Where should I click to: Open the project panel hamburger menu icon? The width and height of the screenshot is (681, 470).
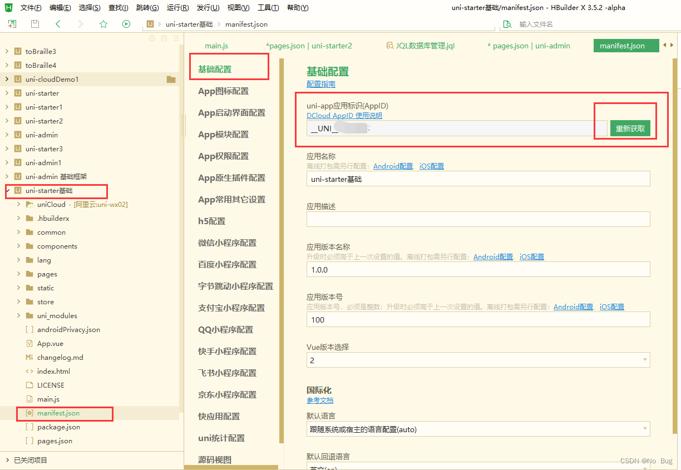coord(176,38)
